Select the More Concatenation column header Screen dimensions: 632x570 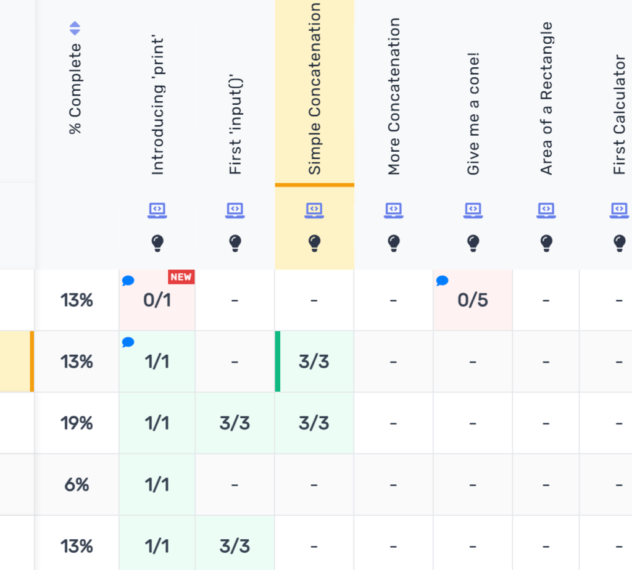point(394,97)
